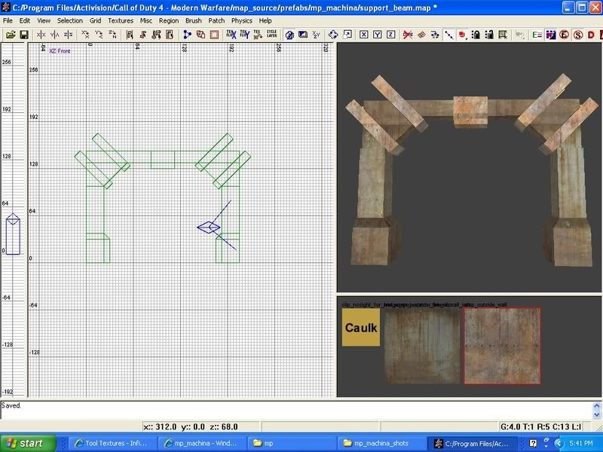603x452 pixels.
Task: Select the red-outlined concrete texture thumbnail
Action: 502,346
